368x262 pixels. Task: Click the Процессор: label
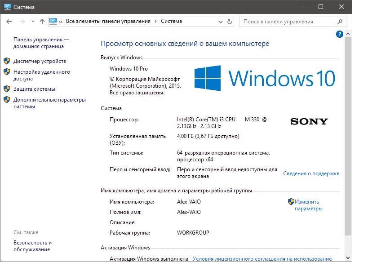tap(124, 120)
